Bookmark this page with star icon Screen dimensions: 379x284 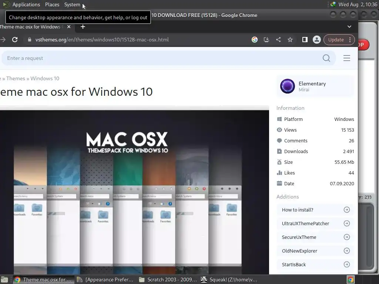pyautogui.click(x=290, y=40)
